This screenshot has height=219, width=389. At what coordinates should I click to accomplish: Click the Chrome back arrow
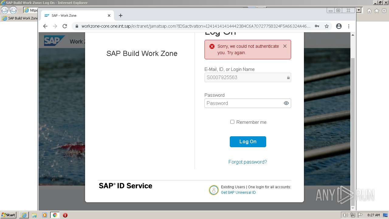[x=45, y=26]
